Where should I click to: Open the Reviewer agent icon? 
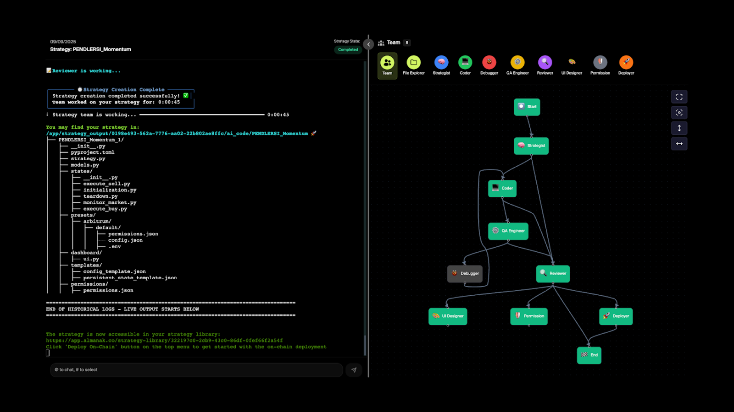tap(545, 62)
